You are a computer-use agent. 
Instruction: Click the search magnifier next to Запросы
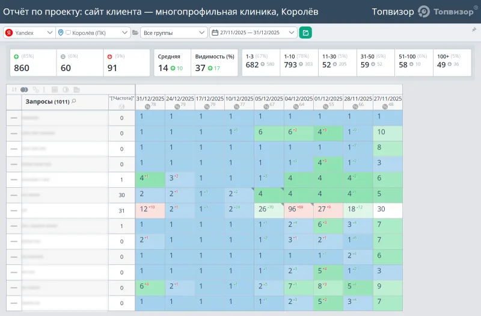coord(73,101)
